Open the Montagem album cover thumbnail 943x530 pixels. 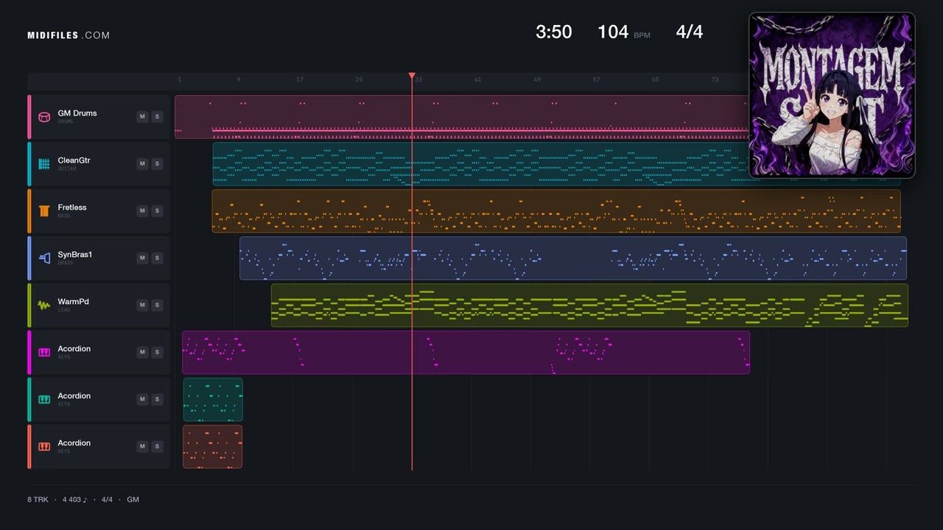(832, 95)
